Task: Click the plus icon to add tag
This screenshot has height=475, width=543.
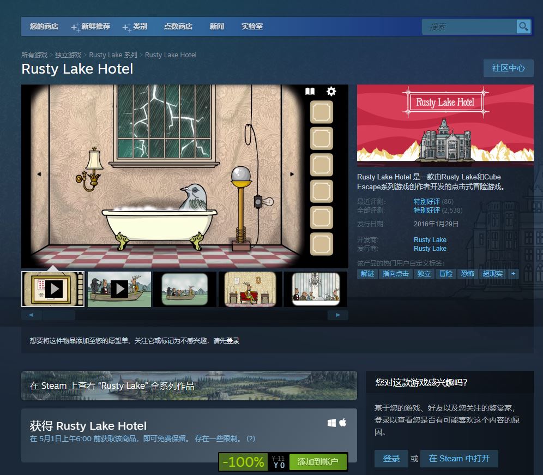Action: 513,274
